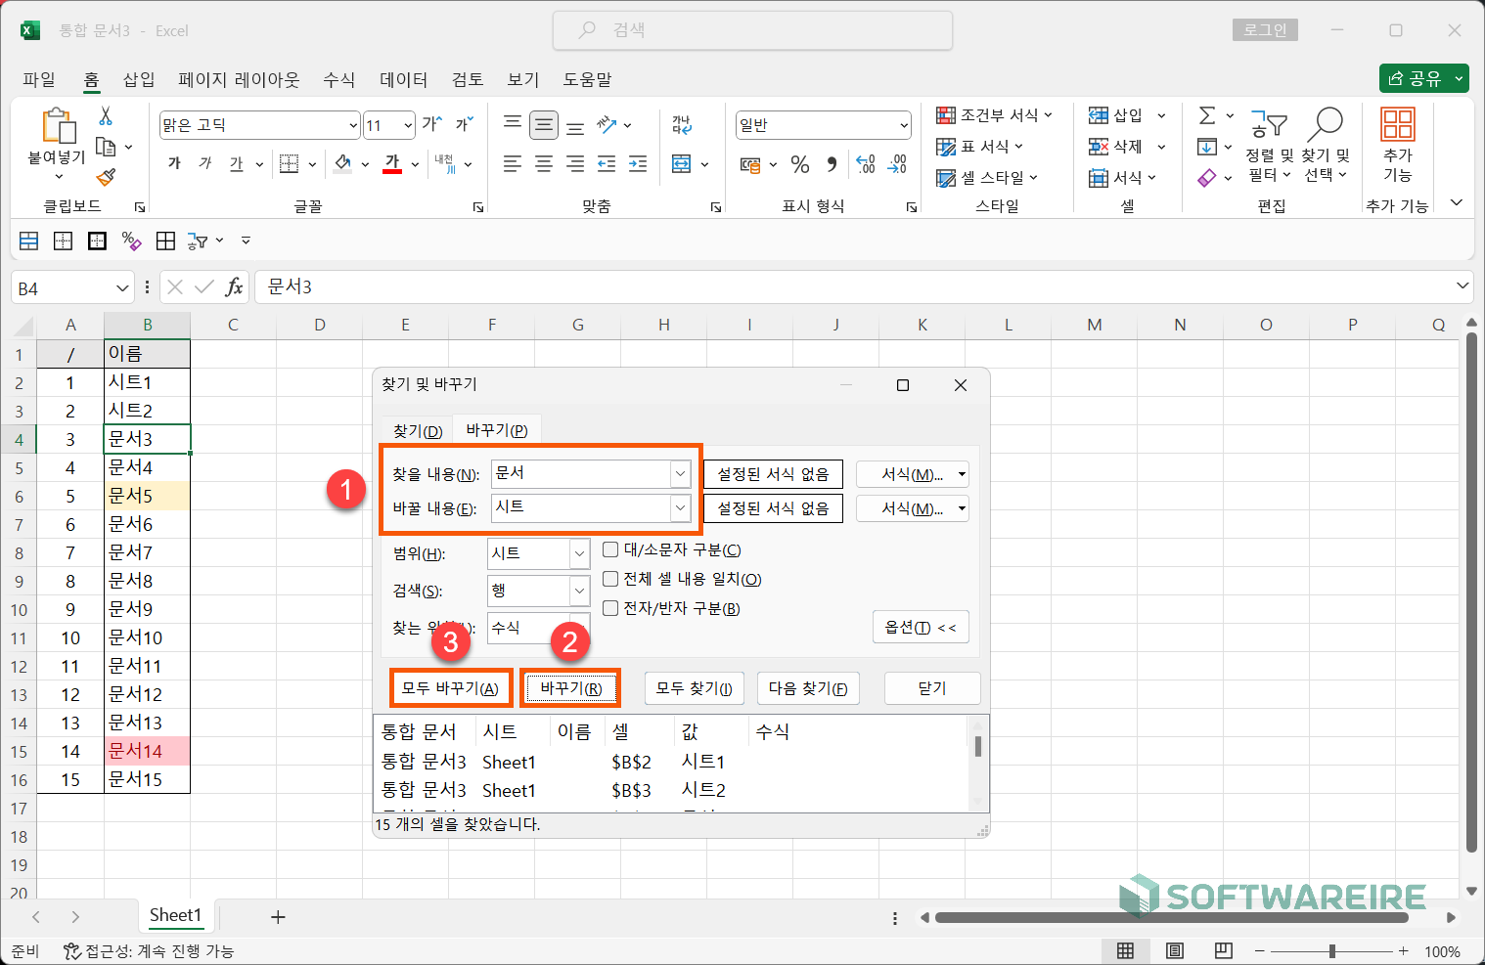This screenshot has width=1485, height=965.
Task: Click 모두 바꾸기 button
Action: 450,688
